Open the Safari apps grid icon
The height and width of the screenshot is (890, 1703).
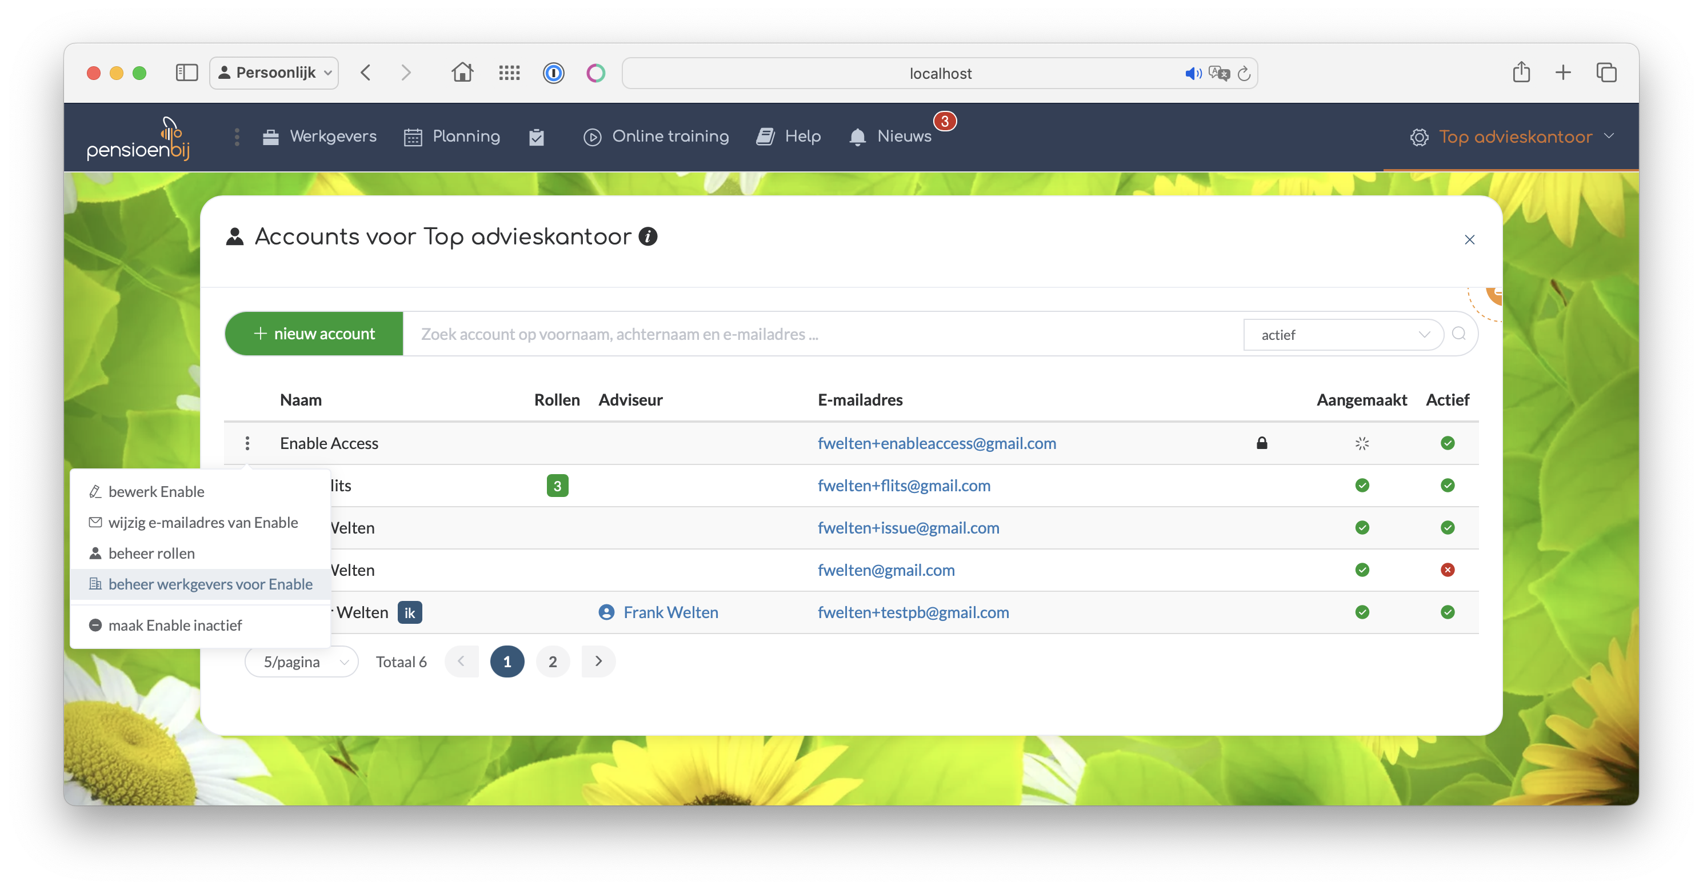(x=509, y=73)
